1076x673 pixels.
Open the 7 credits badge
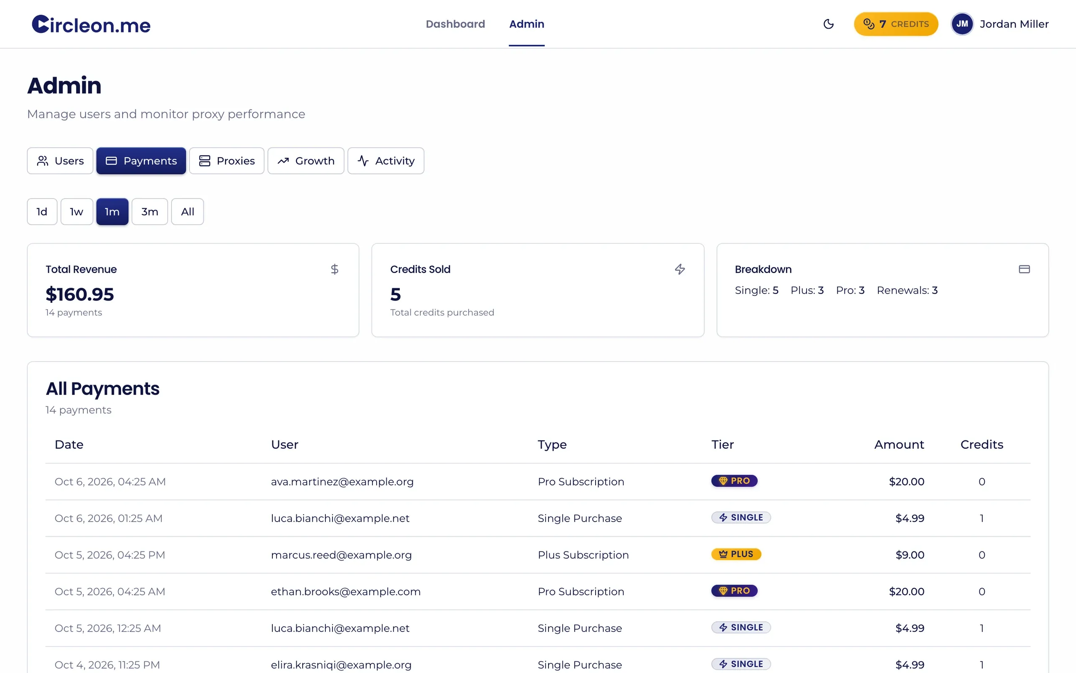[896, 24]
